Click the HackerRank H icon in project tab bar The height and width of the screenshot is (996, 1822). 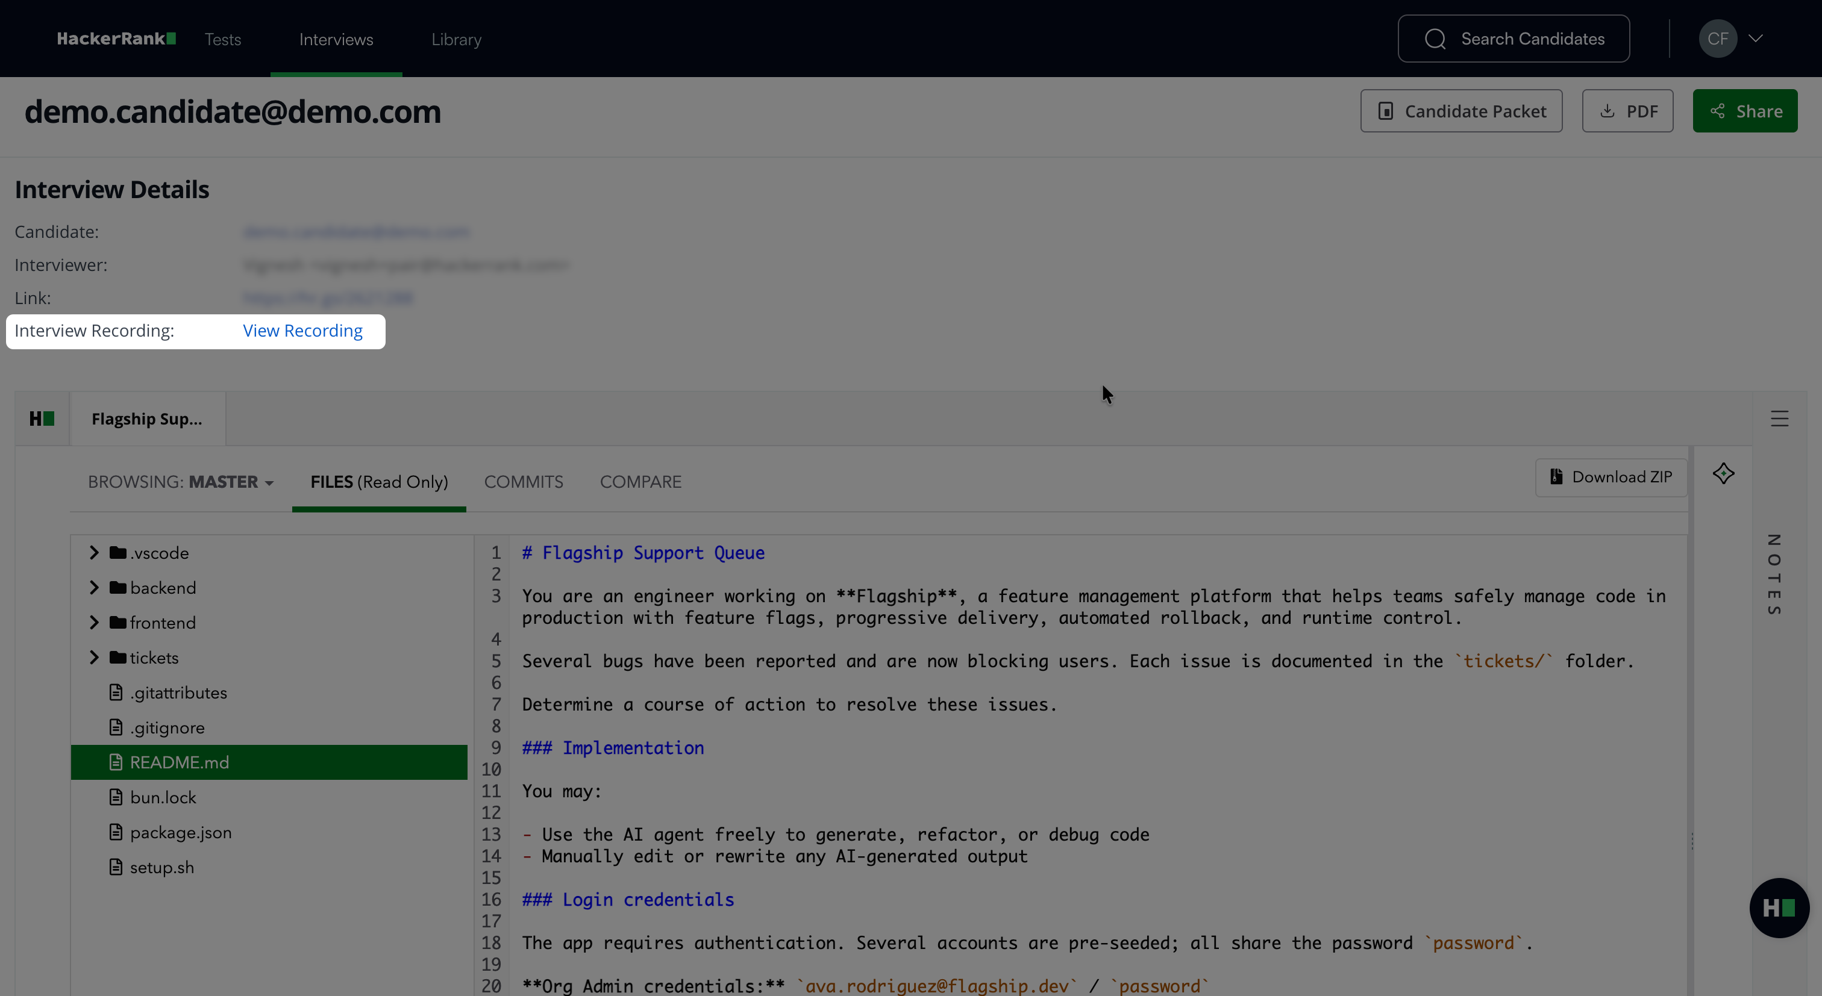pos(42,419)
